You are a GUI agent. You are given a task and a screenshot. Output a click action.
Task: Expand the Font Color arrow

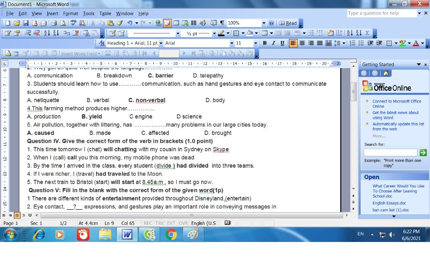(x=422, y=43)
